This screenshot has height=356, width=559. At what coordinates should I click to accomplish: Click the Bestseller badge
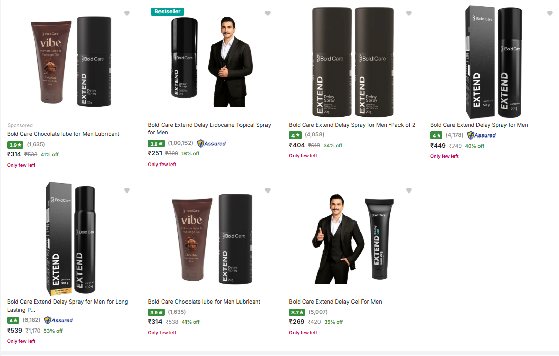(x=167, y=11)
